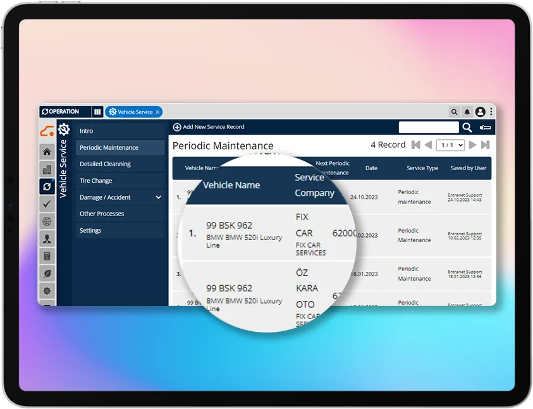
Task: Open the apps grid icon
Action: 97,112
